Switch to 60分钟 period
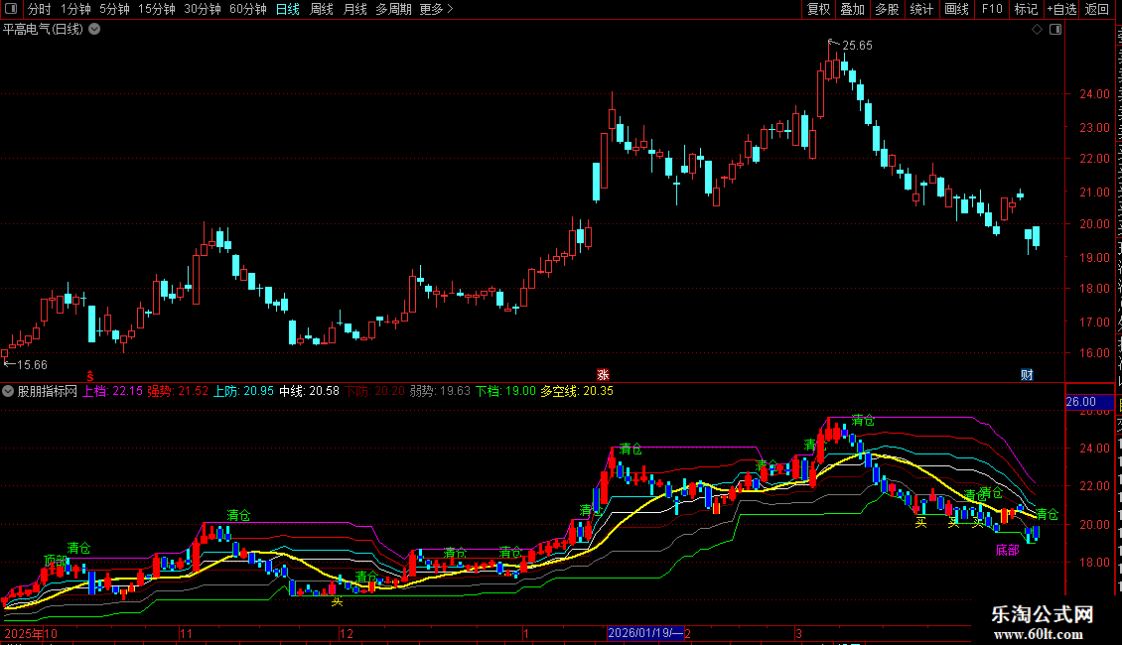 click(248, 9)
